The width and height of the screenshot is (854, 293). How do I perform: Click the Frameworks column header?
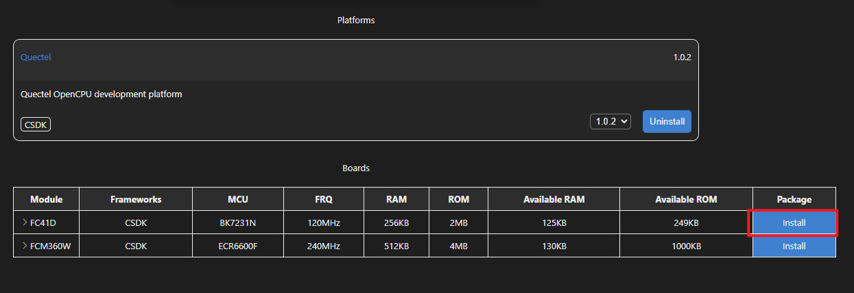(136, 199)
